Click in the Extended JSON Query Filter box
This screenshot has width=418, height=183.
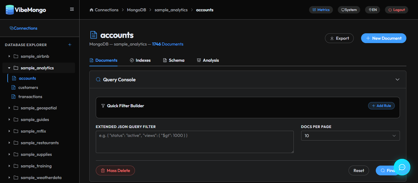click(195, 142)
